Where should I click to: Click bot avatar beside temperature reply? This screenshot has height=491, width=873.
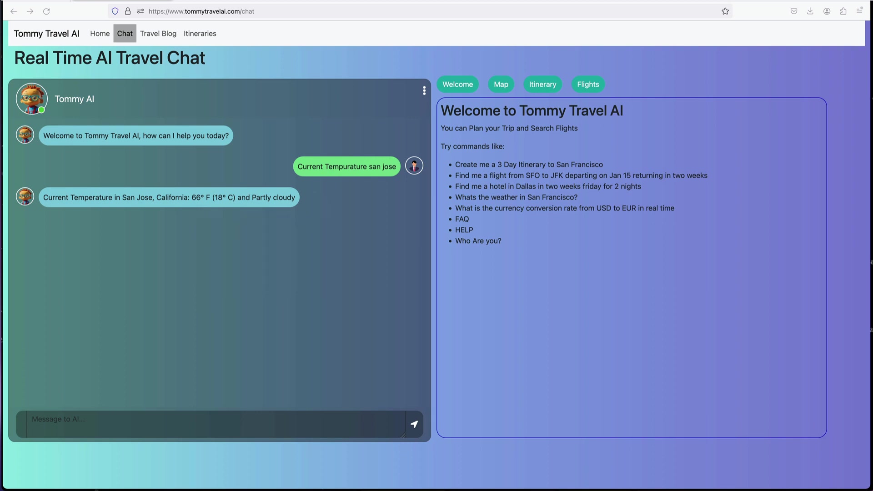pos(25,196)
